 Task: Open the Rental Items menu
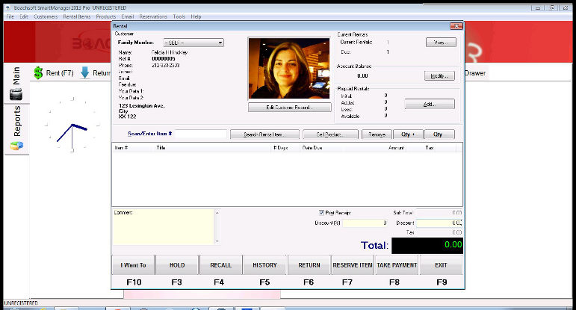[77, 16]
